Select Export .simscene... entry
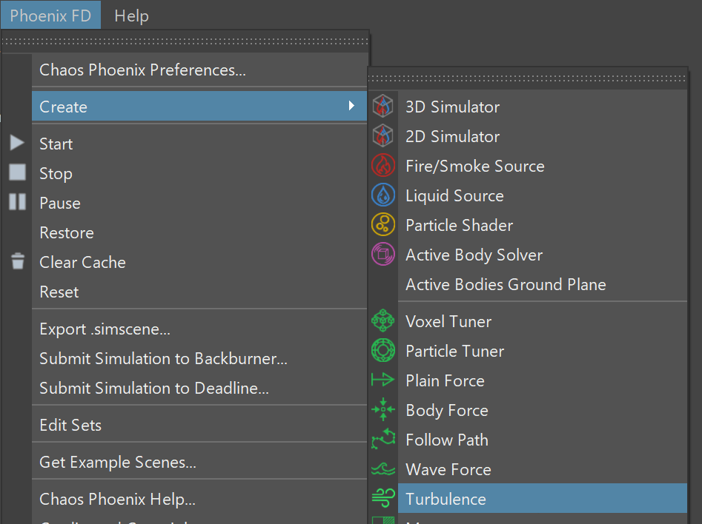This screenshot has height=524, width=702. click(x=199, y=329)
